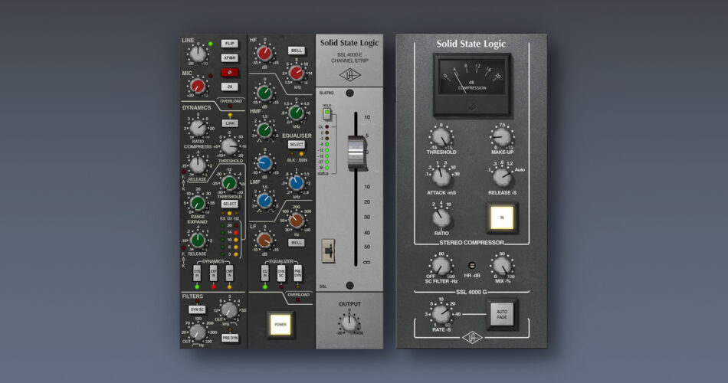This screenshot has width=728, height=383.
Task: Click the red HF gain knob
Action: pyautogui.click(x=264, y=53)
